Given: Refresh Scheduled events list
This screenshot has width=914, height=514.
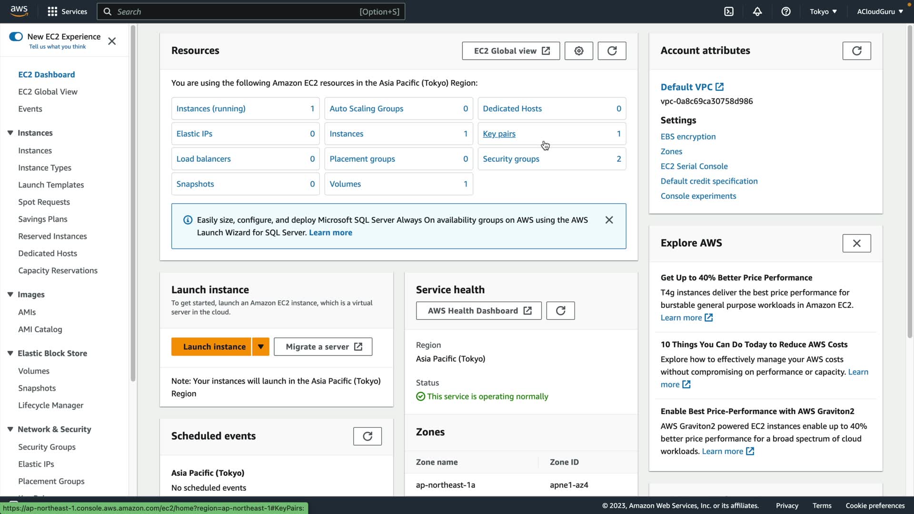Looking at the screenshot, I should point(367,436).
